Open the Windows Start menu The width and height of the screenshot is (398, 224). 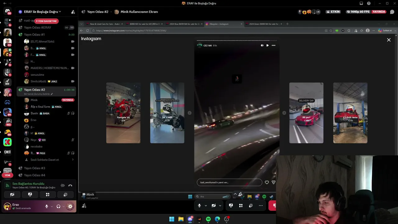[x=172, y=219]
